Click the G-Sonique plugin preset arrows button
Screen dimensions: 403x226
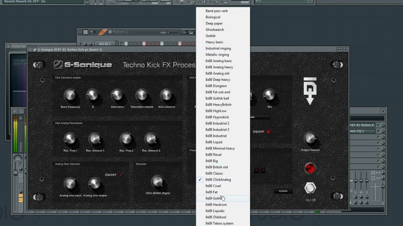pos(339,50)
